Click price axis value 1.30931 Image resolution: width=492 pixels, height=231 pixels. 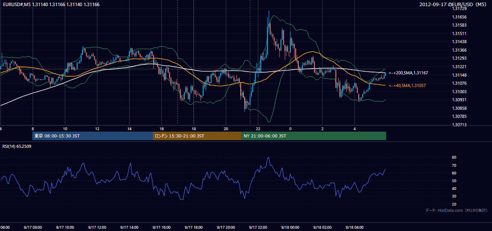[459, 100]
